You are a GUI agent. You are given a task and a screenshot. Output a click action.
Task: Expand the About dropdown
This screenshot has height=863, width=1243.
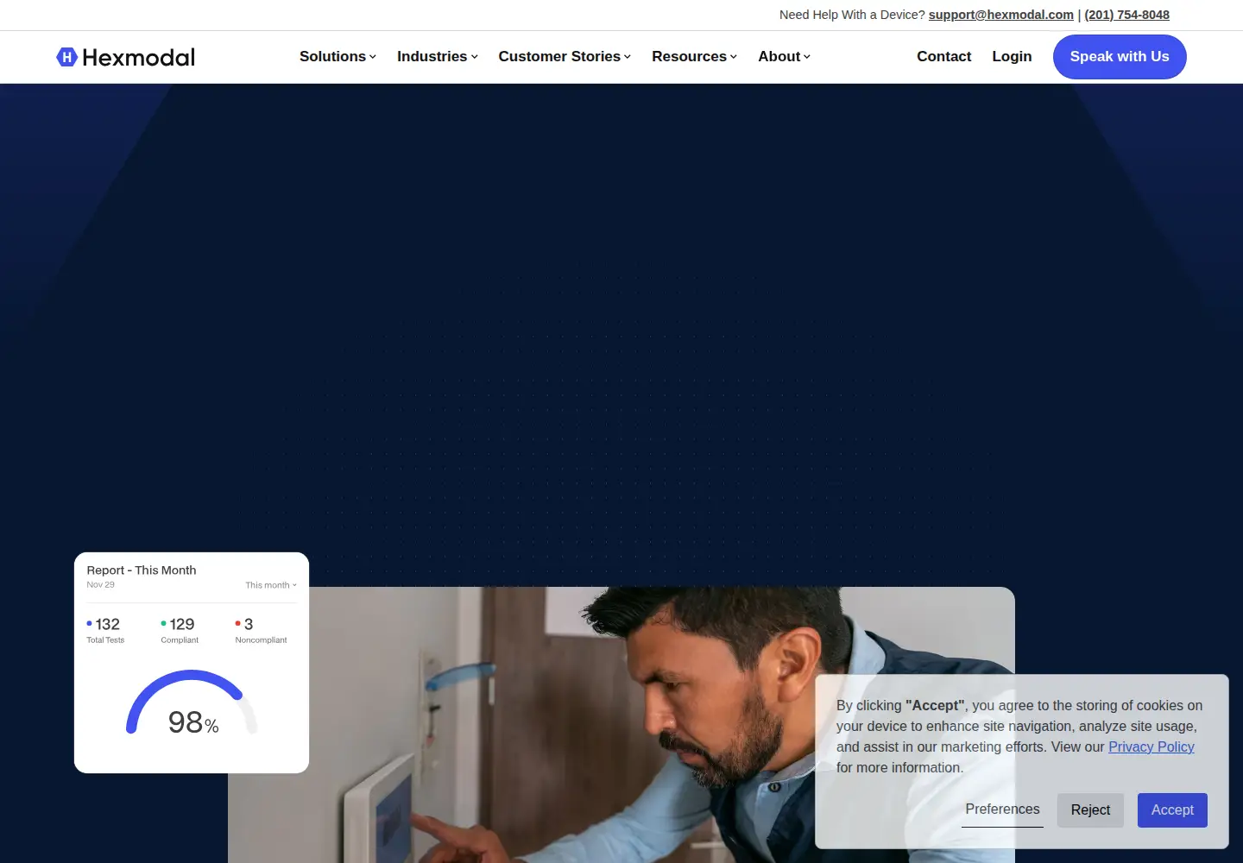coord(784,56)
